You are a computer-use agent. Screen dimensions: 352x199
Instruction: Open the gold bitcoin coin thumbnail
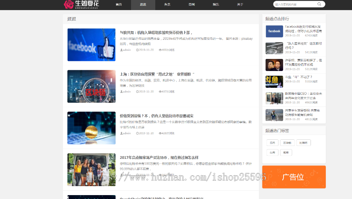point(92,128)
